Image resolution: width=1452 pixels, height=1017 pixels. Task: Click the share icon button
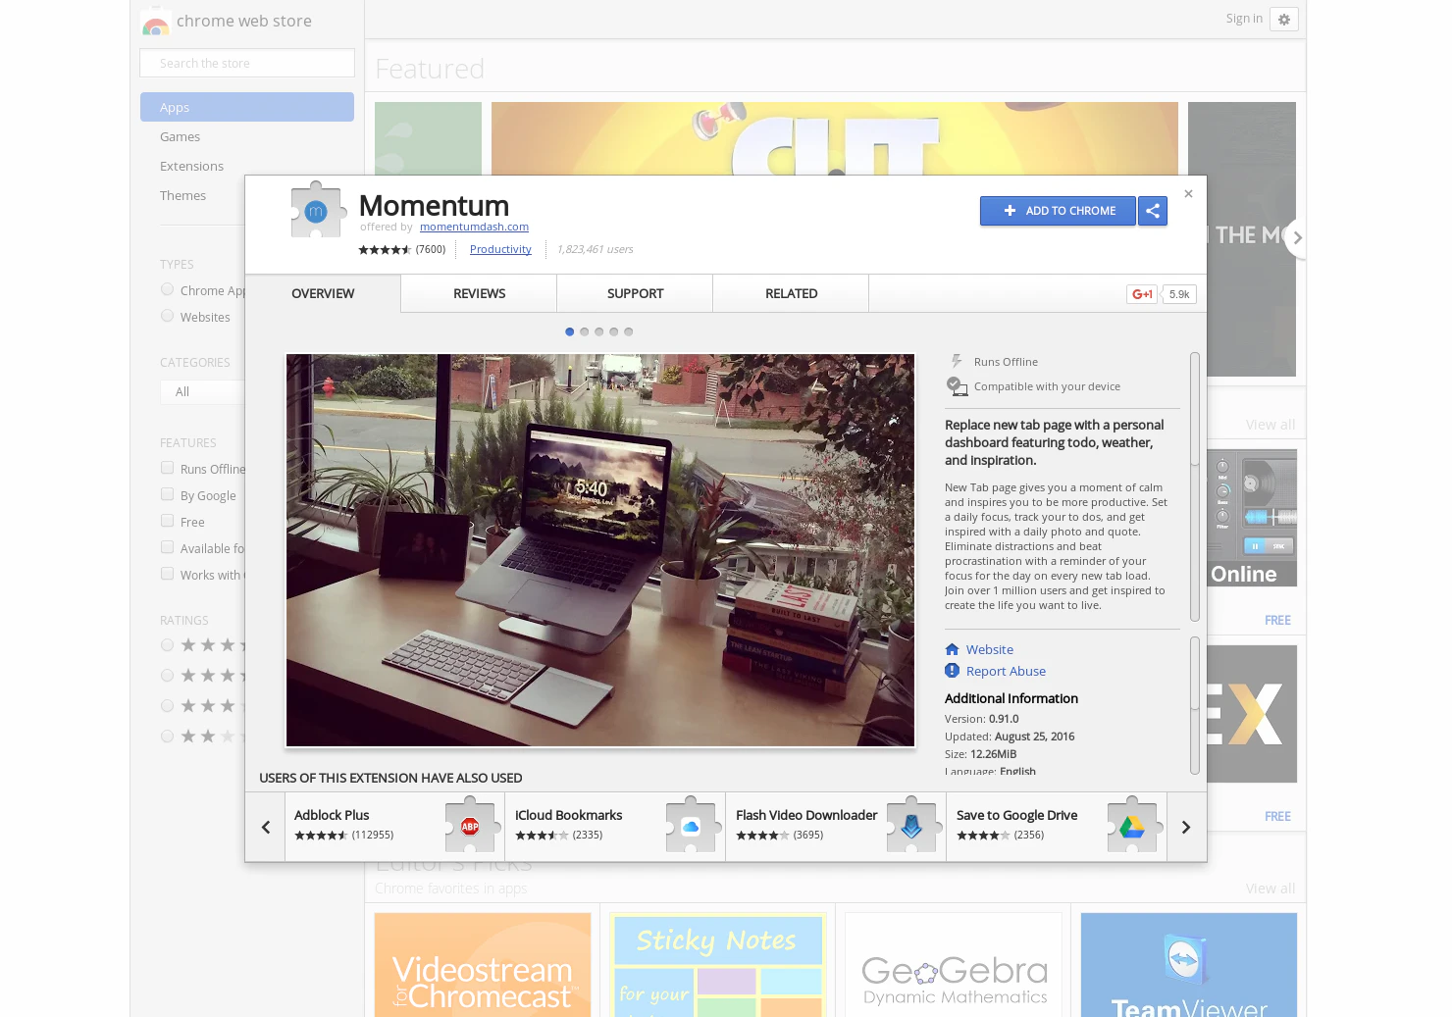click(x=1153, y=211)
